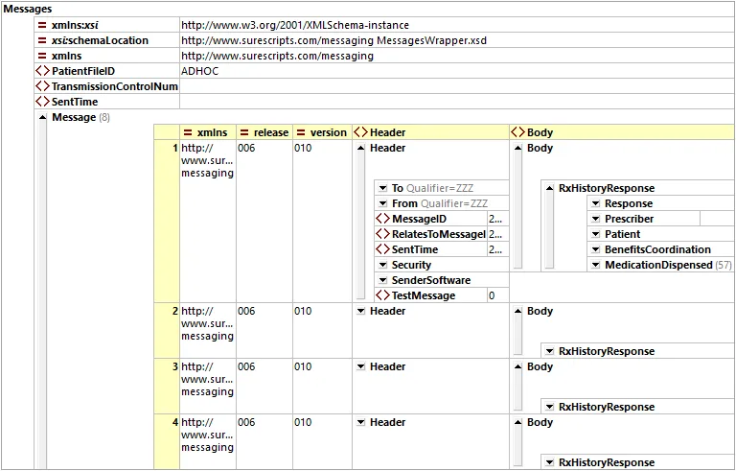Viewport: 736px width, 471px height.
Task: Click element icon beside SentTime in Header
Action: click(x=382, y=249)
